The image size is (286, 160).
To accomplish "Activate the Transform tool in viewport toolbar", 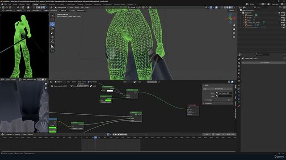I will [52, 37].
